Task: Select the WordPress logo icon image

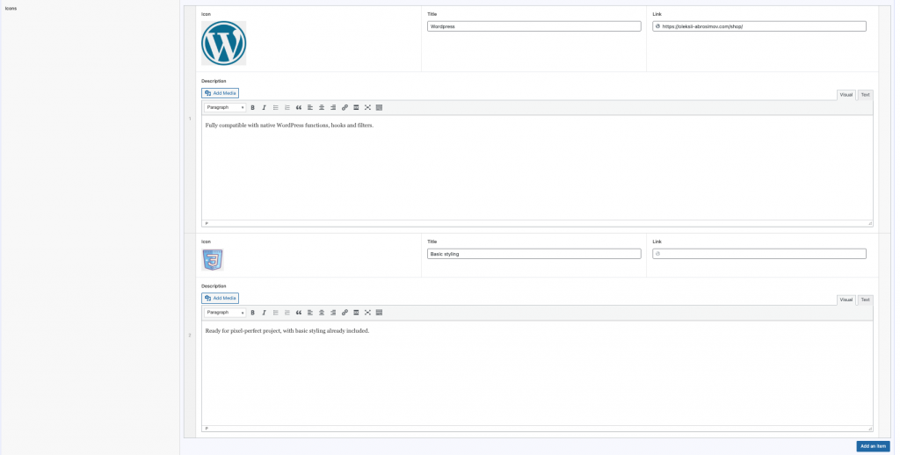Action: point(224,43)
